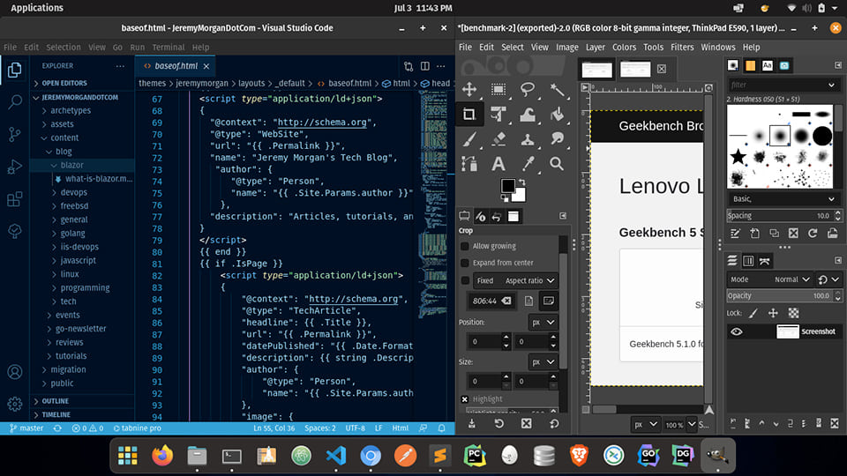Open Run and Debug view
Viewport: 847px width, 476px height.
[15, 167]
